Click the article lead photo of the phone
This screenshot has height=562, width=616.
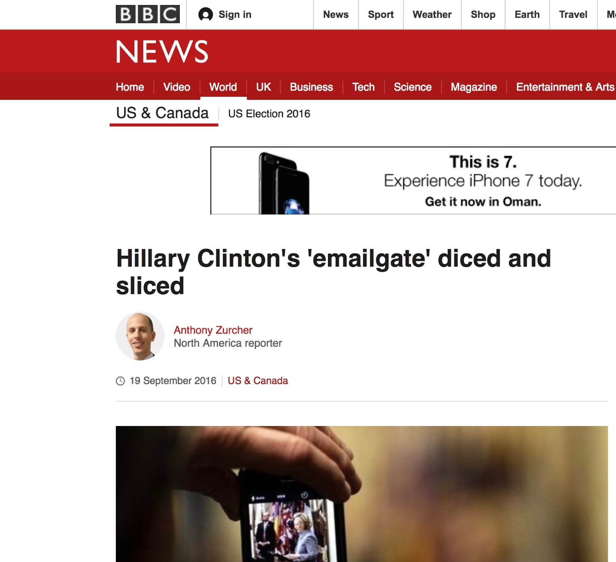click(362, 494)
